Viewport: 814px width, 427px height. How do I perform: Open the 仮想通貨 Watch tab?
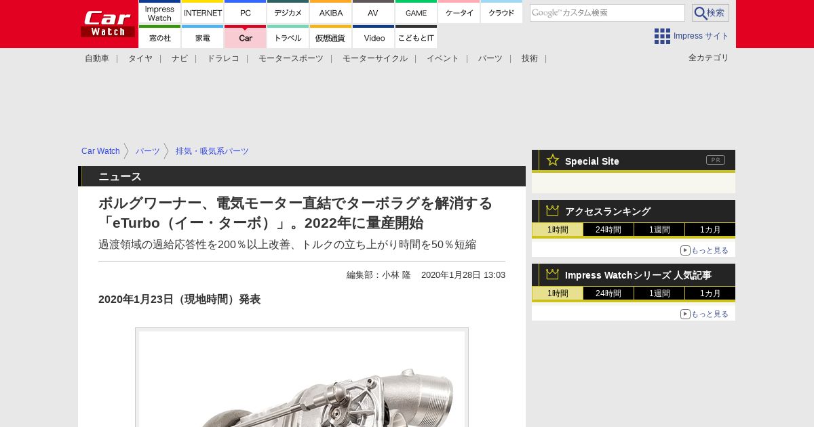click(331, 37)
